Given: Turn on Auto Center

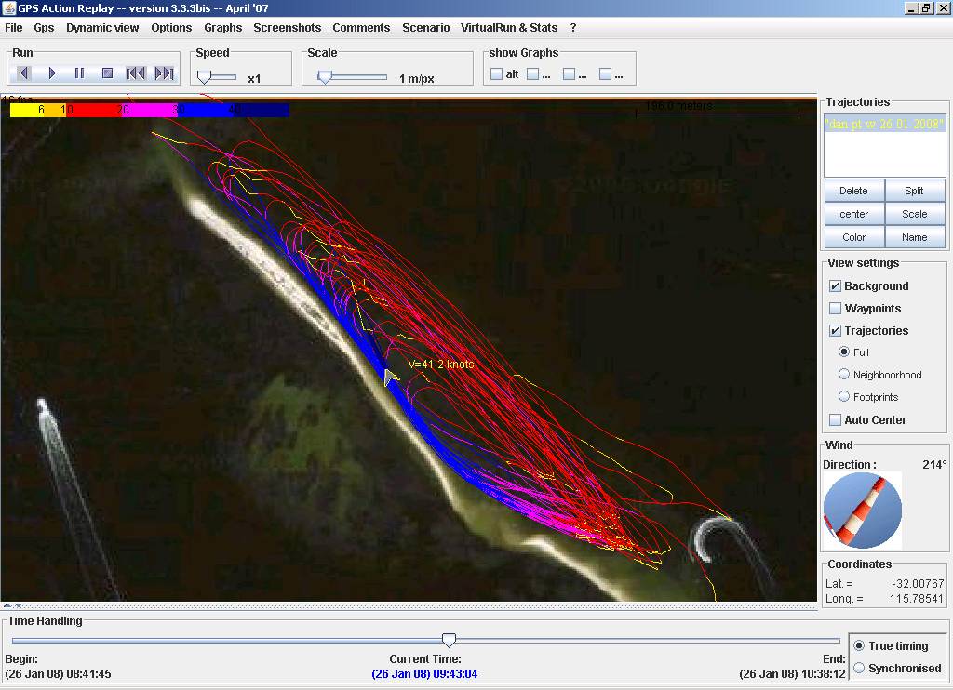Looking at the screenshot, I should click(835, 420).
